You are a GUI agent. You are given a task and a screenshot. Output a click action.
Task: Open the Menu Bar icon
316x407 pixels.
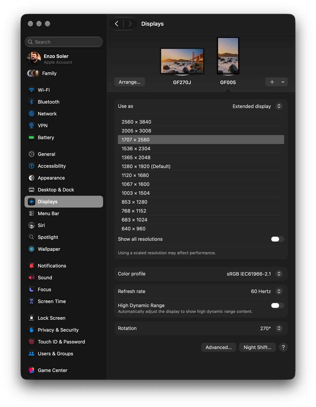pos(32,214)
